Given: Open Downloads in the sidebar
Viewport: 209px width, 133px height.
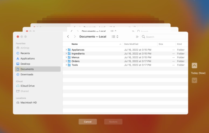Looking at the screenshot, I should click(x=27, y=74).
